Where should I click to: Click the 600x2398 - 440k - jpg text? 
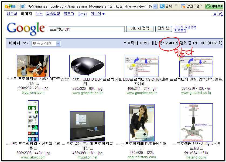click(x=33, y=153)
